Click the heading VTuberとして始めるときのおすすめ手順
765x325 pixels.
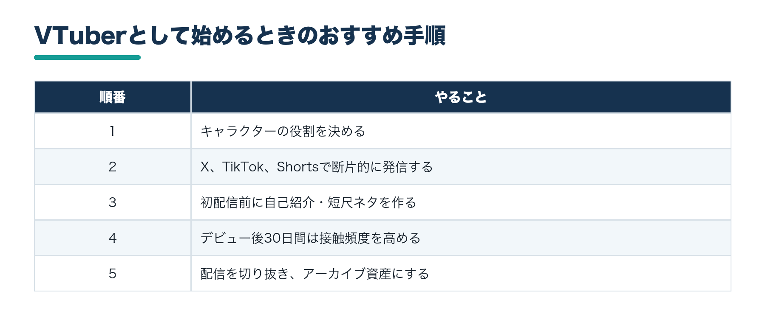[x=240, y=36]
